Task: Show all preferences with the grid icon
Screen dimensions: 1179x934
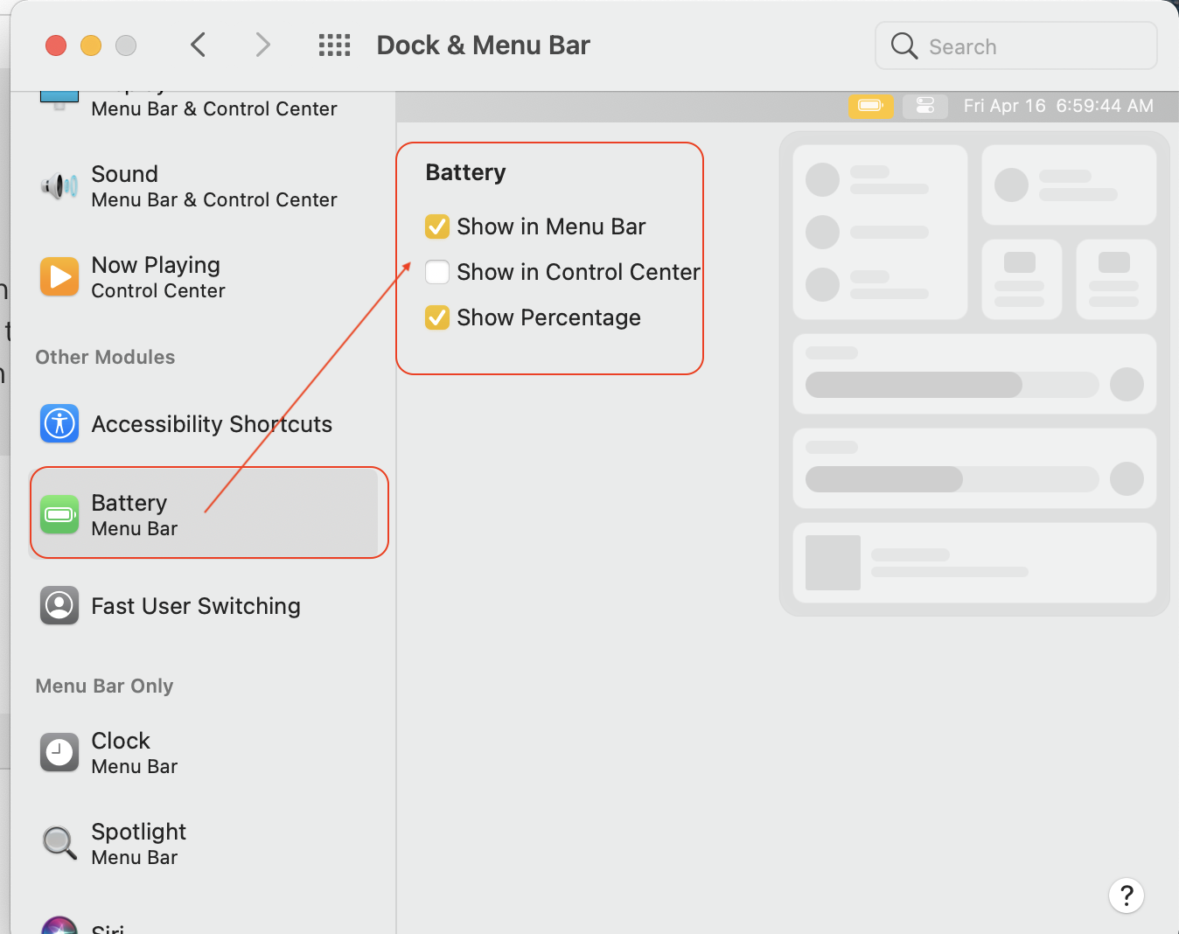Action: (x=334, y=45)
